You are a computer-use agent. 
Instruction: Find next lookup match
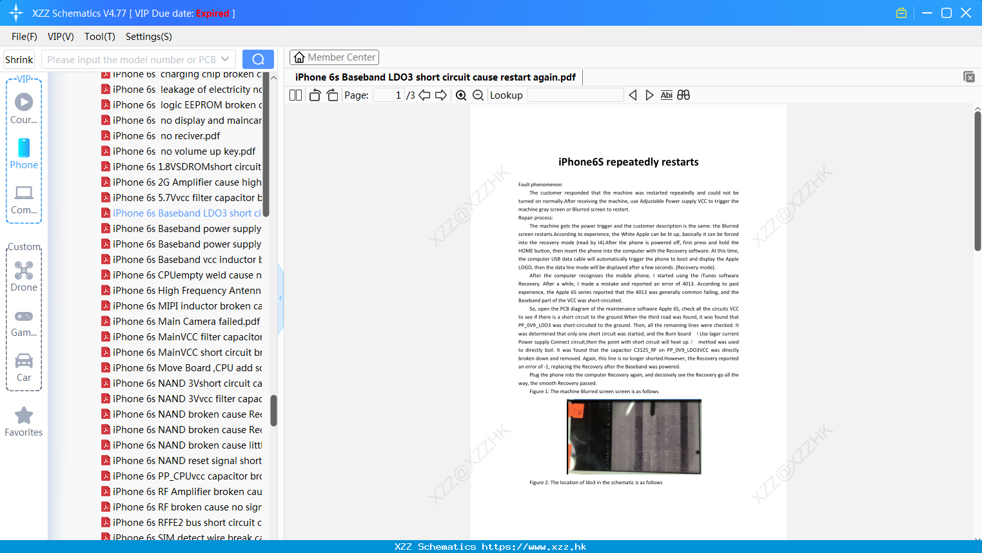649,95
